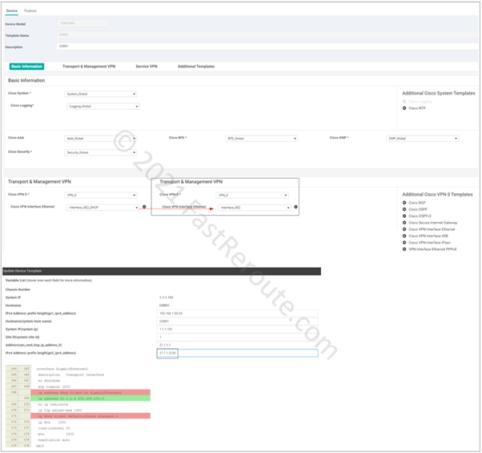
Task: Click removed line 'ip dhcp client default-router distance 1'
Action: tap(90, 416)
